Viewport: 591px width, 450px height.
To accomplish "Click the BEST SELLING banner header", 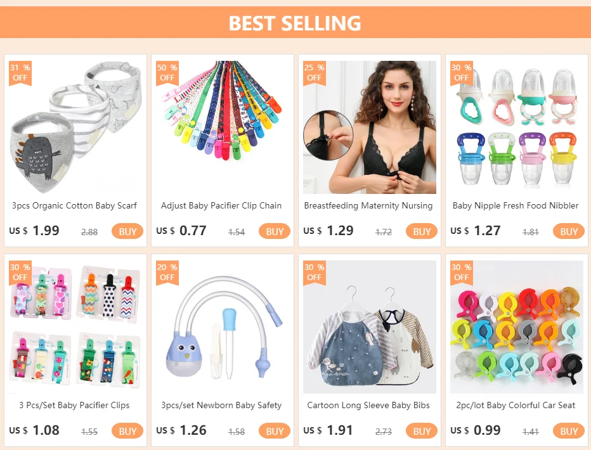I will 295,22.
